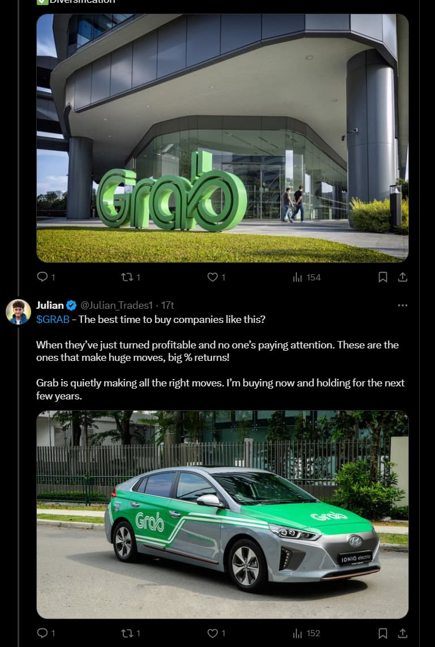Open Julian's profile avatar
The image size is (435, 647).
(18, 312)
